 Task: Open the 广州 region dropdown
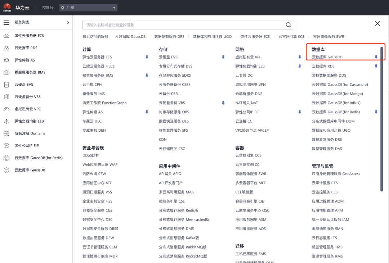click(x=88, y=8)
